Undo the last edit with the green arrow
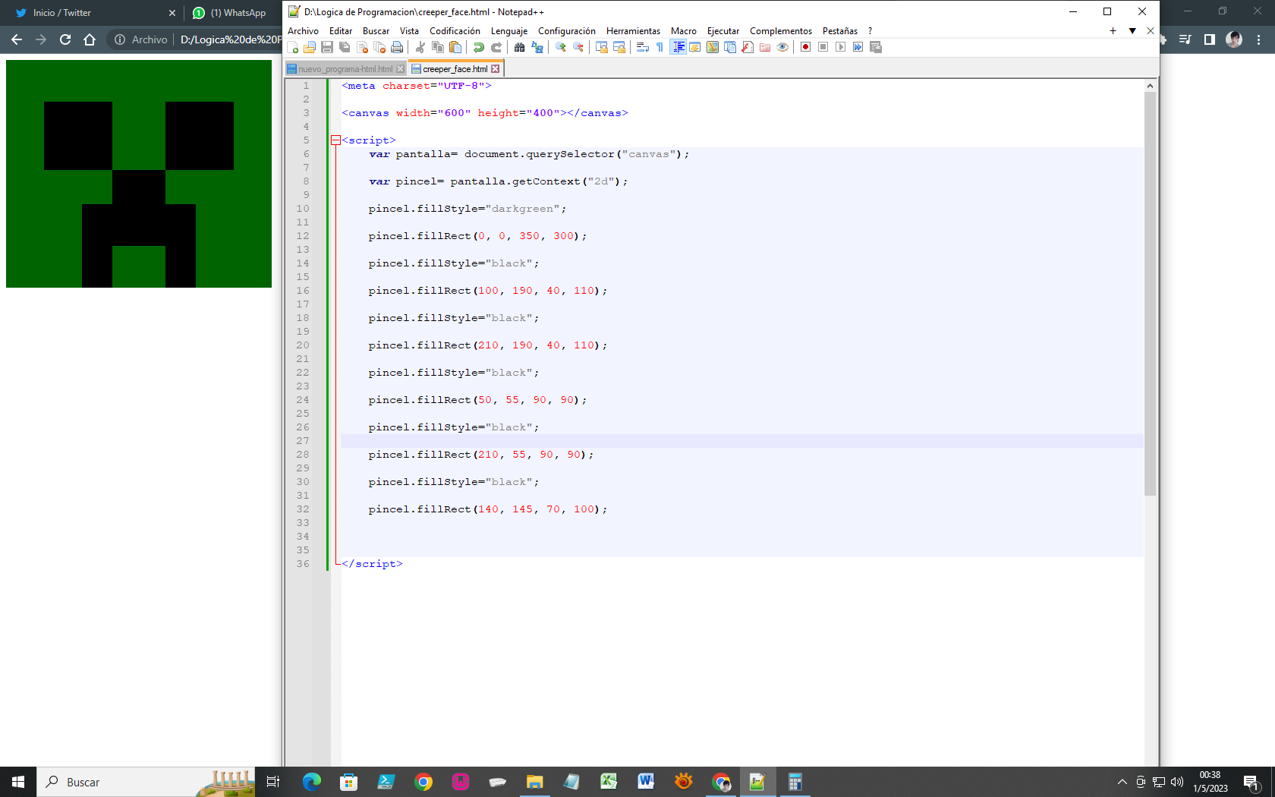 click(479, 47)
